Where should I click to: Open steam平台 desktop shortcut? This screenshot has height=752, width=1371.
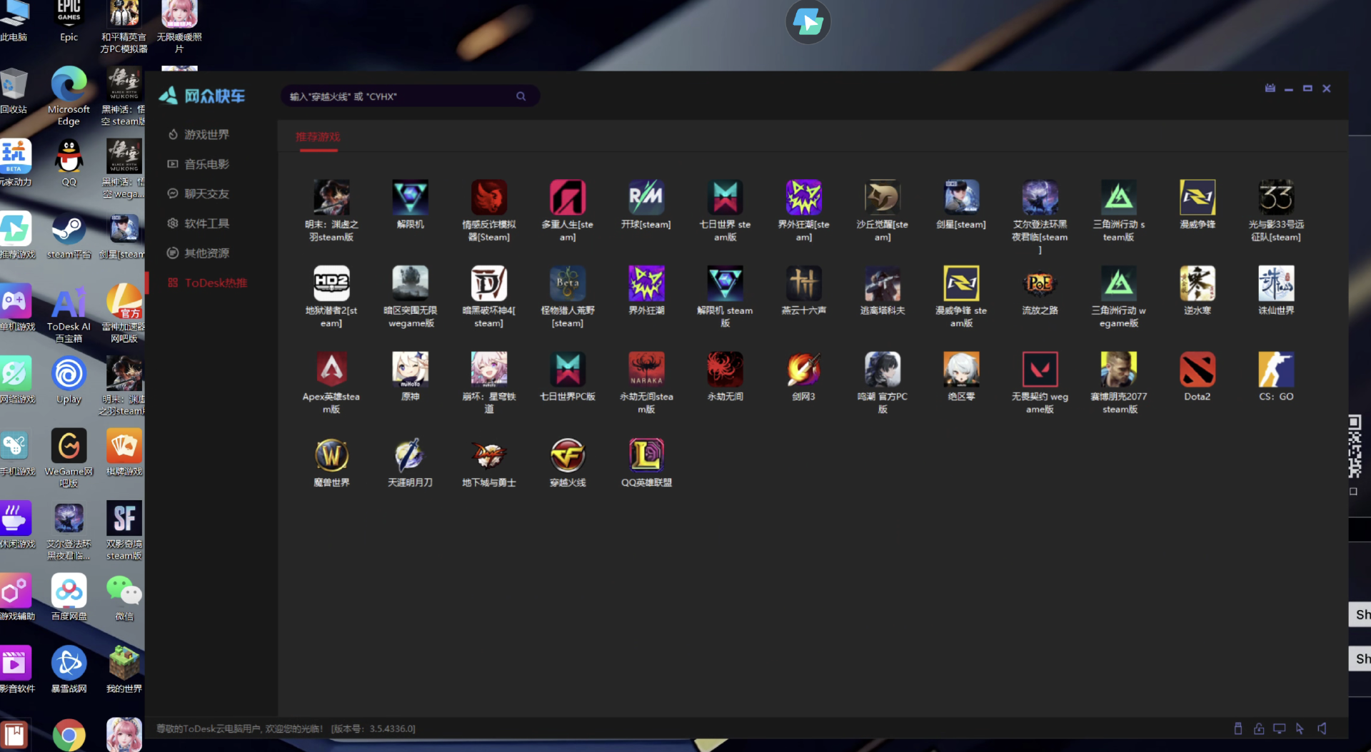point(69,236)
